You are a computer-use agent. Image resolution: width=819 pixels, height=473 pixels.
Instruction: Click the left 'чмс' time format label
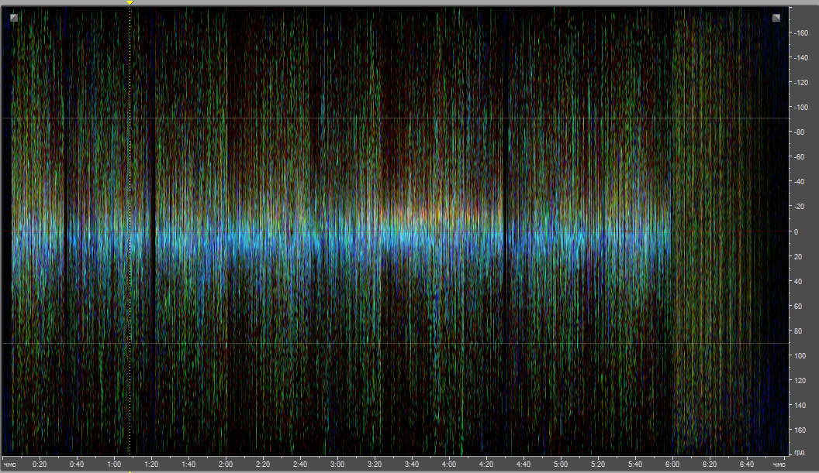click(x=10, y=464)
